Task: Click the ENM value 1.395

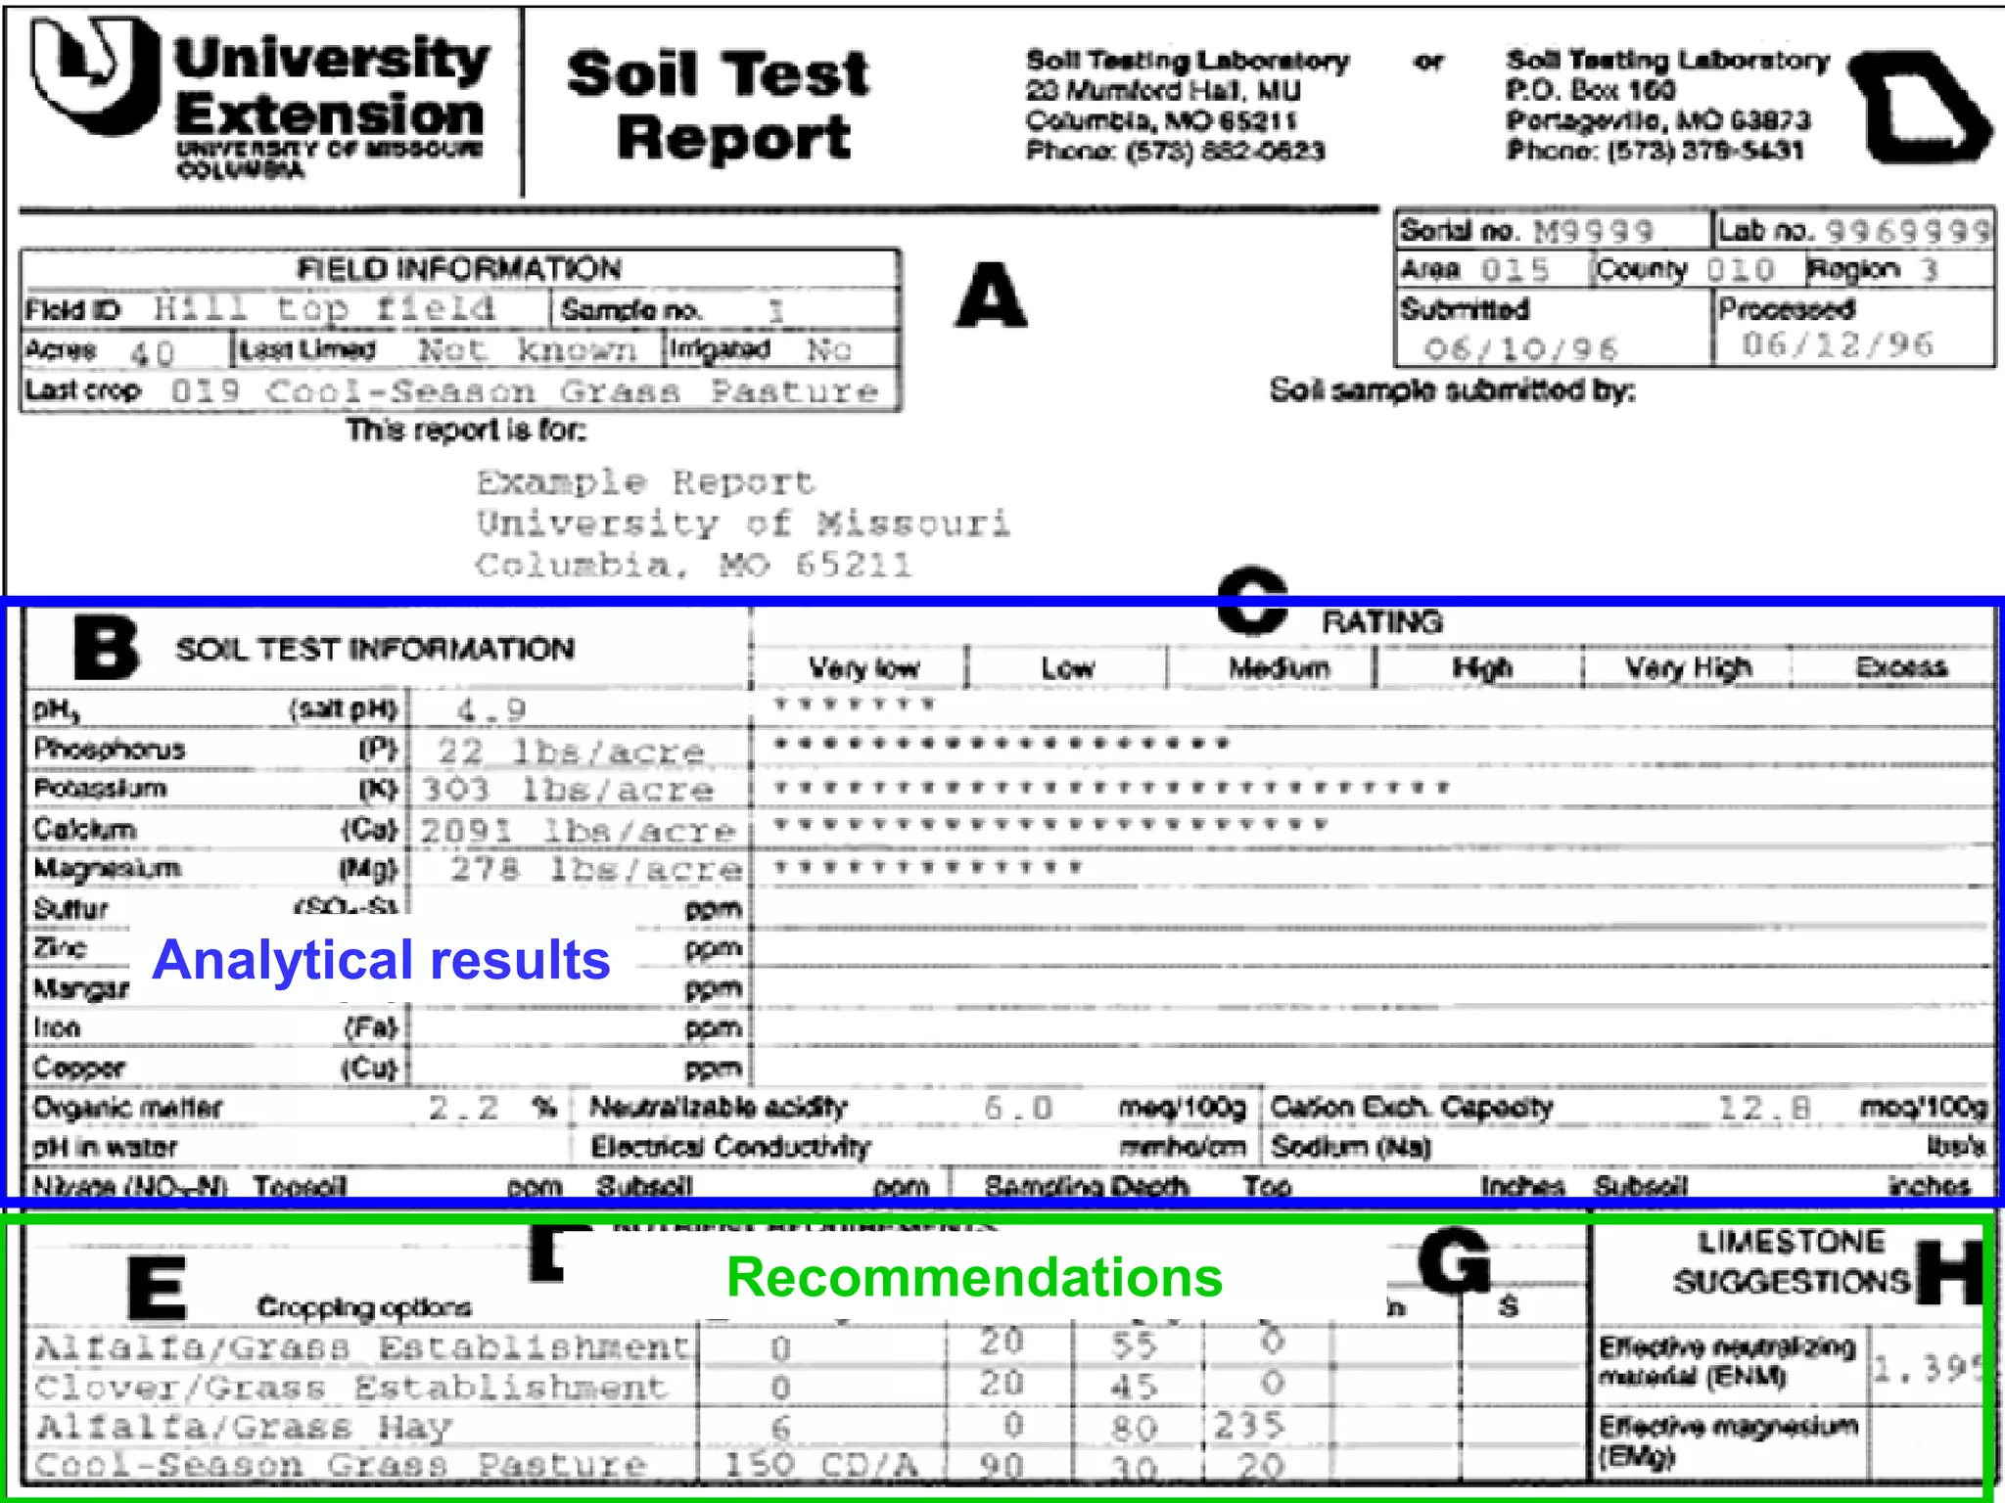Action: coord(1929,1368)
